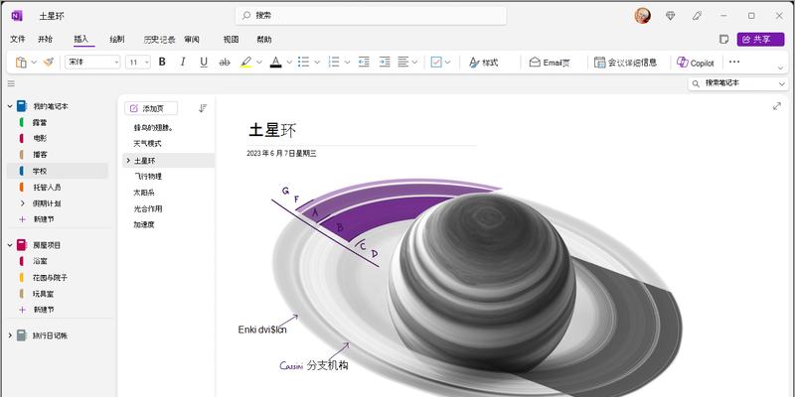Image resolution: width=795 pixels, height=397 pixels.
Task: Open the 文件 menu
Action: [18, 39]
